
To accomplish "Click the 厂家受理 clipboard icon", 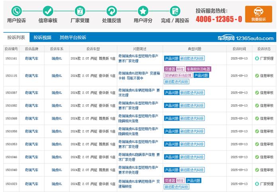I will coord(80,11).
